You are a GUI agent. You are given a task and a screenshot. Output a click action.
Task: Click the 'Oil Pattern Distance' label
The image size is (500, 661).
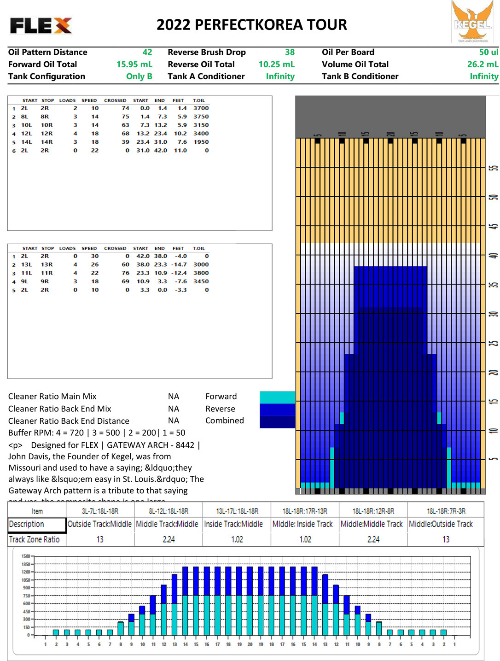[x=47, y=52]
